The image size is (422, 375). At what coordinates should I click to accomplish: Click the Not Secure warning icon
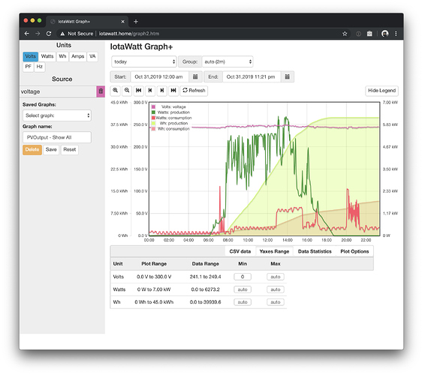point(62,34)
